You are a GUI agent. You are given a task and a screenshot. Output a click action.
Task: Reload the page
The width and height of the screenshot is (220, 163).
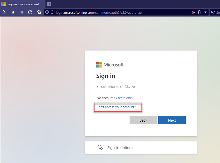click(x=30, y=12)
